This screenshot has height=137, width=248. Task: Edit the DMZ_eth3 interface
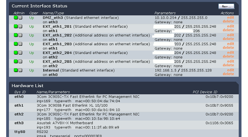(230, 17)
